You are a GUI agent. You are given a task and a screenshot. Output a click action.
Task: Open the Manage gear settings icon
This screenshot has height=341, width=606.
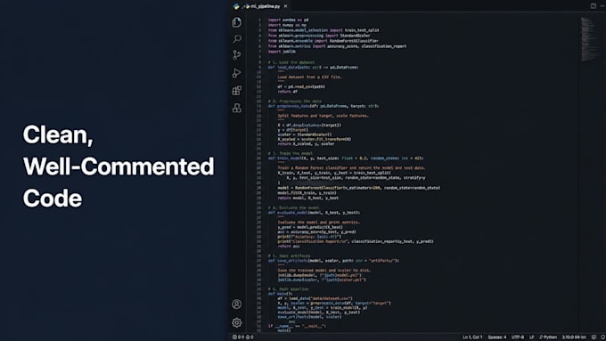(x=237, y=322)
